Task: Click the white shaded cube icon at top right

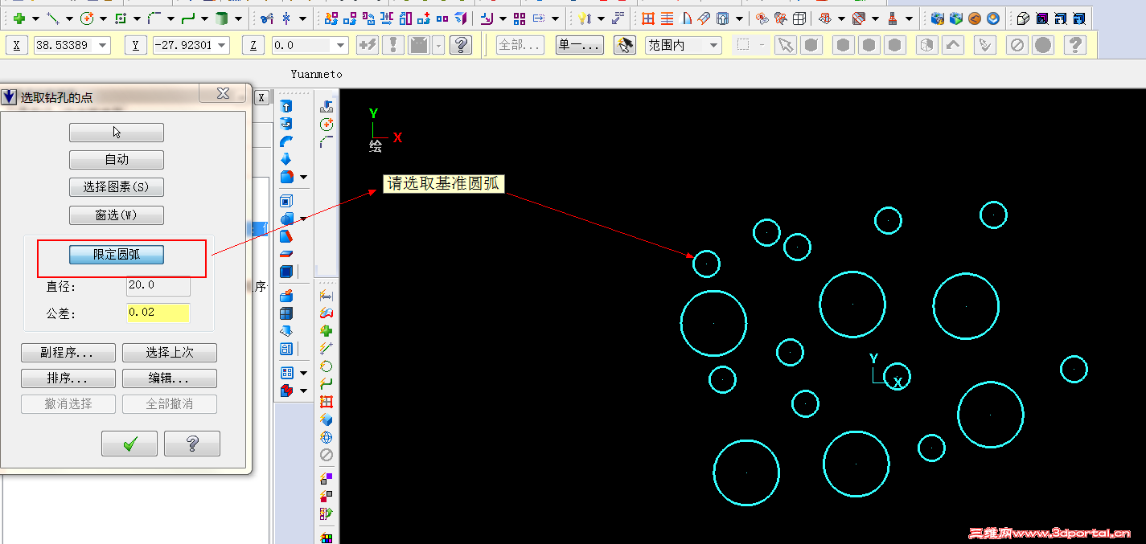Action: coord(1023,18)
